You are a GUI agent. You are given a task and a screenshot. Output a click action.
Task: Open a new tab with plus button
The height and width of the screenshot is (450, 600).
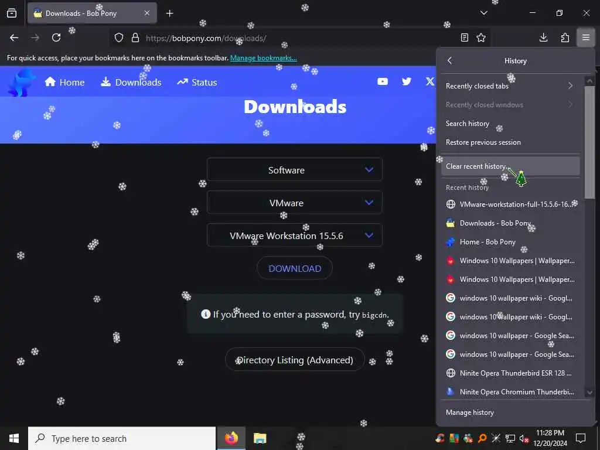[x=169, y=13]
